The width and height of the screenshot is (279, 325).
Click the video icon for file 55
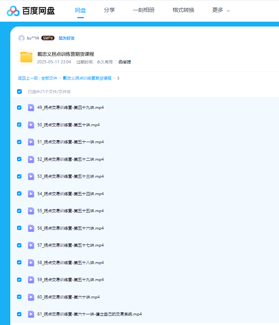(x=31, y=211)
